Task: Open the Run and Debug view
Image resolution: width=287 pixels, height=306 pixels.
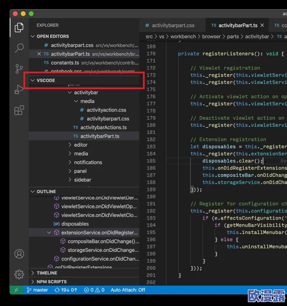Action: pos(19,89)
